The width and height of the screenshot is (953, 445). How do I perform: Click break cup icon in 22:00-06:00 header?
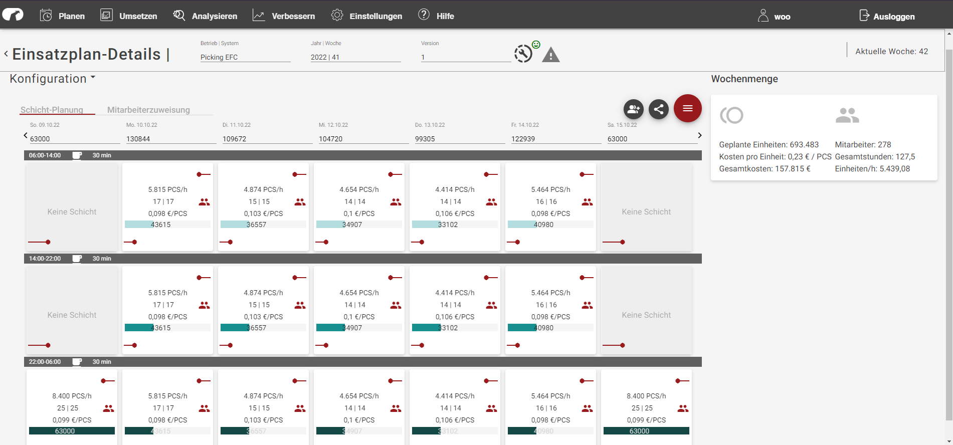[x=77, y=362]
